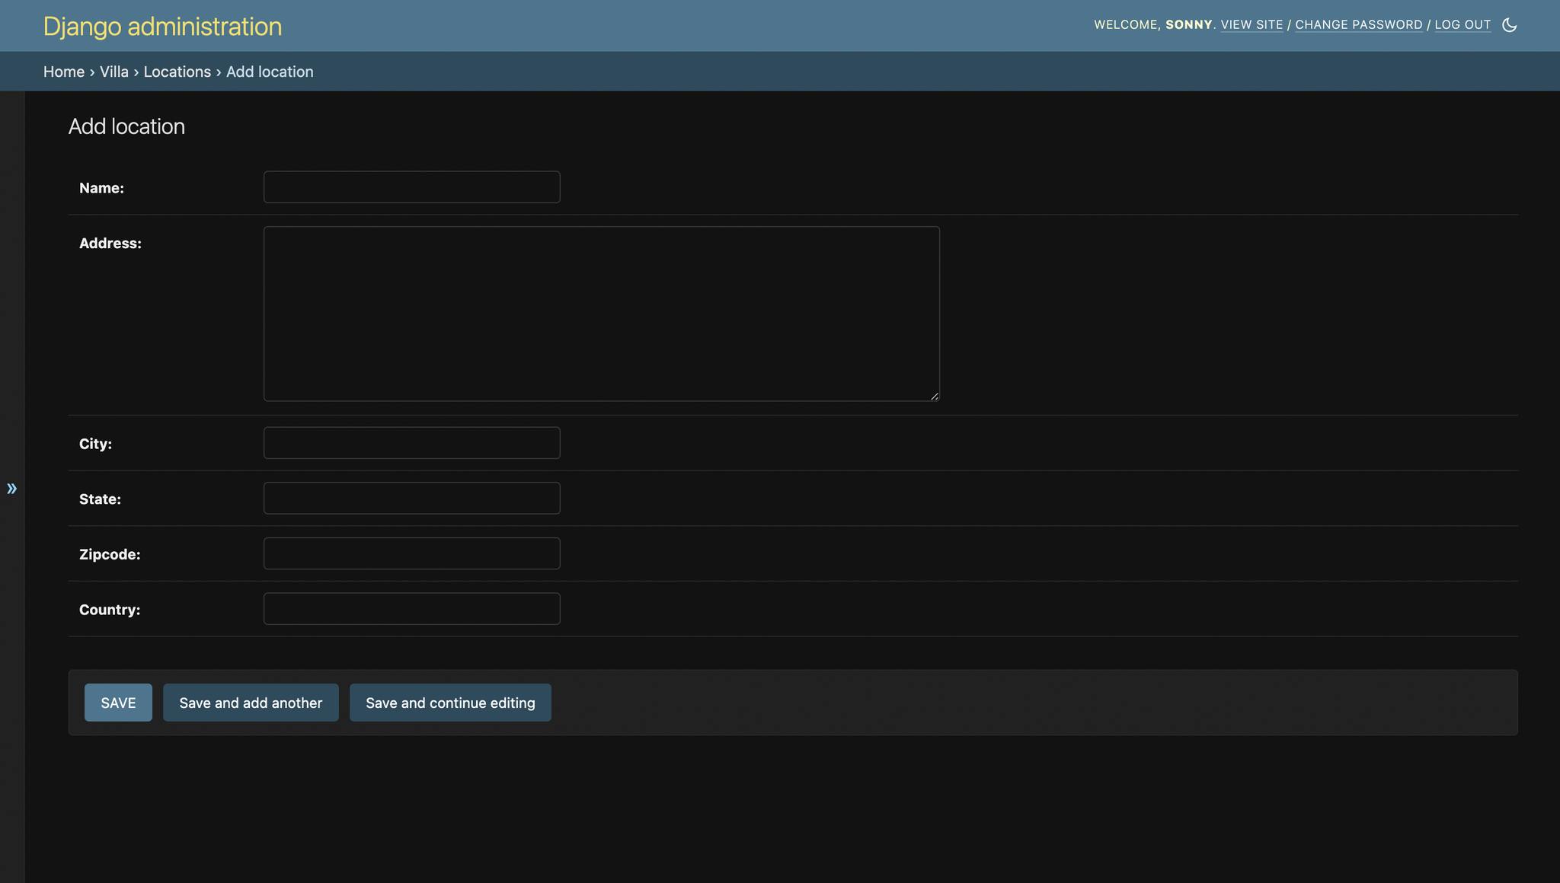Toggle the dark/light theme moon icon
Viewport: 1560px width, 883px height.
1509,25
